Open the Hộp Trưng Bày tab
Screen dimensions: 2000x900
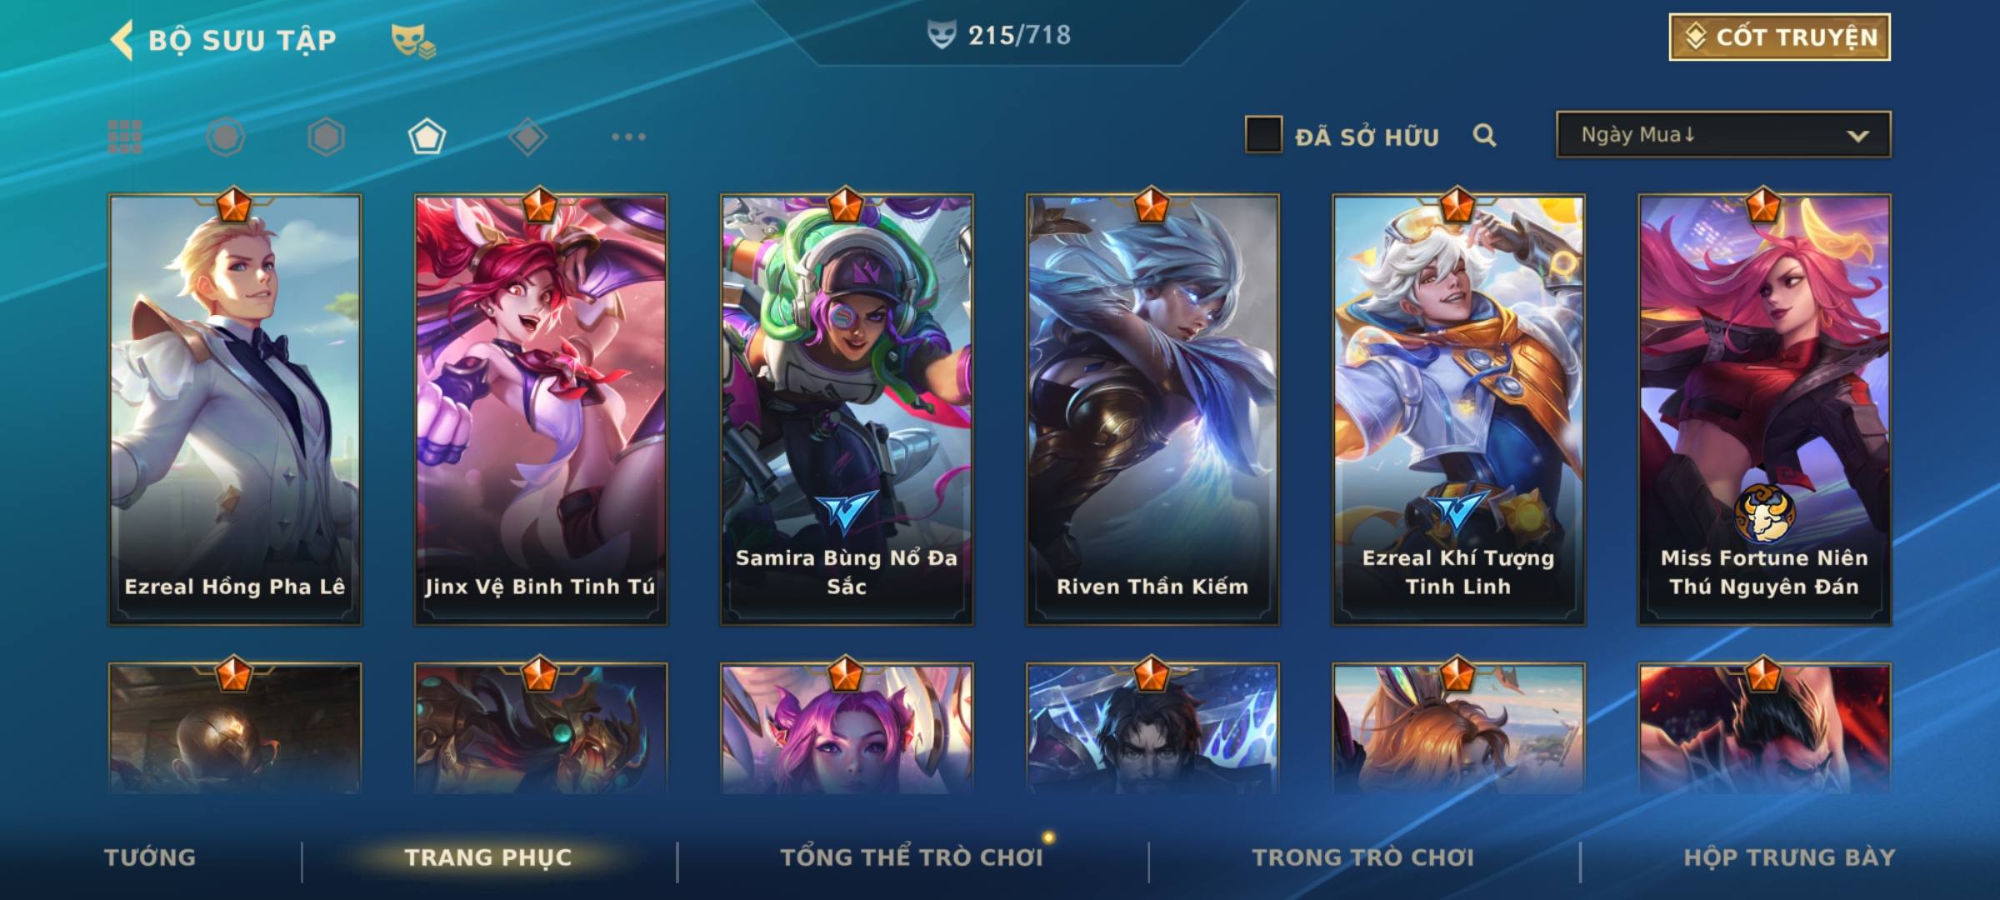click(1789, 857)
